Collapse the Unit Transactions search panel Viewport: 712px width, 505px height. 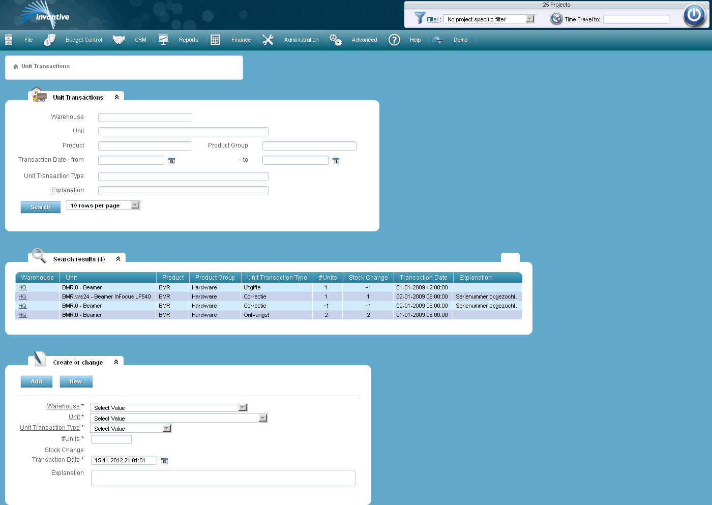116,97
